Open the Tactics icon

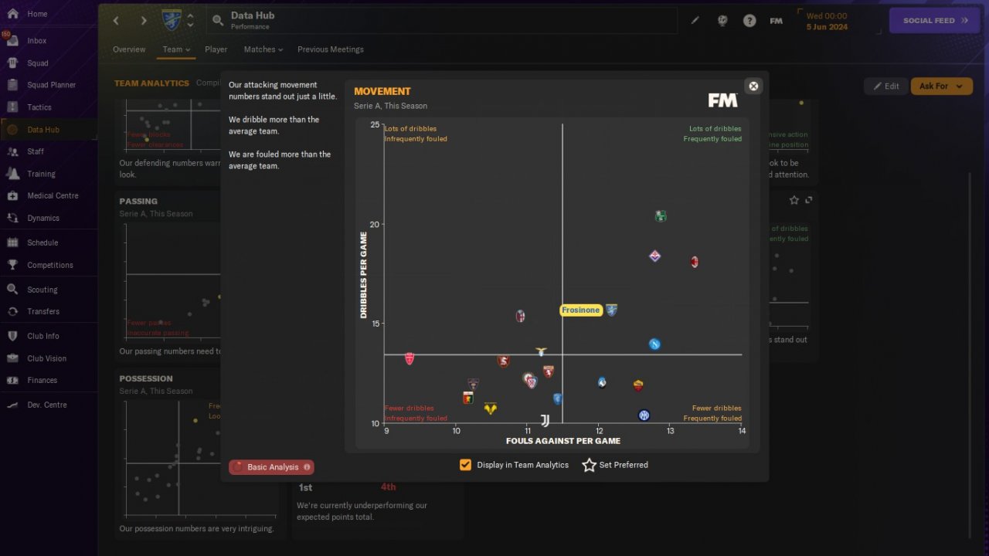pos(12,107)
